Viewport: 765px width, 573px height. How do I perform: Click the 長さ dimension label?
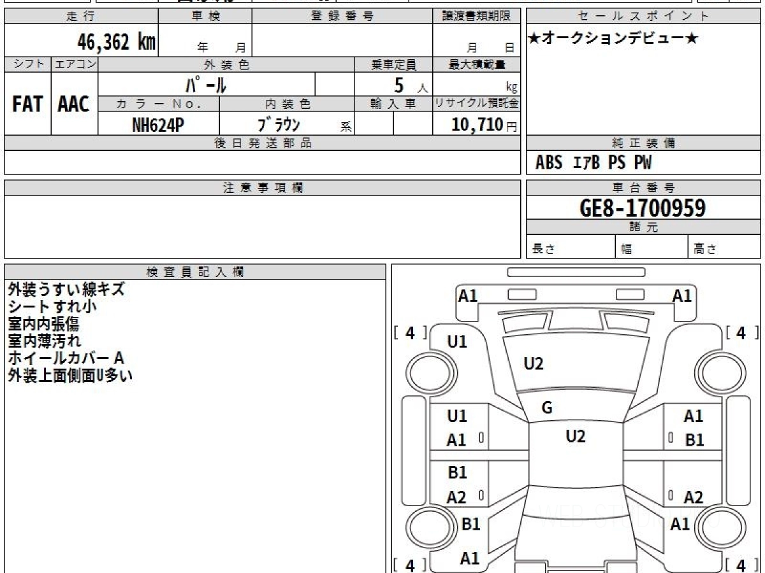click(x=544, y=250)
